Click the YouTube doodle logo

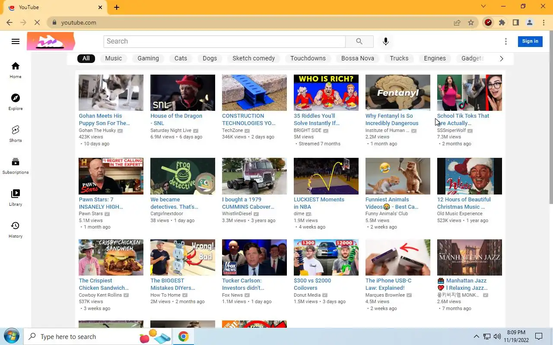[x=51, y=42]
